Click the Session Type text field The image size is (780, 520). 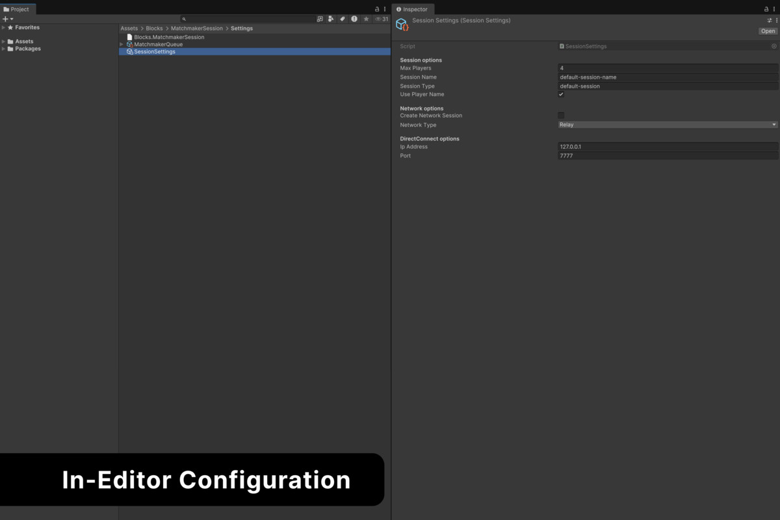(x=668, y=86)
